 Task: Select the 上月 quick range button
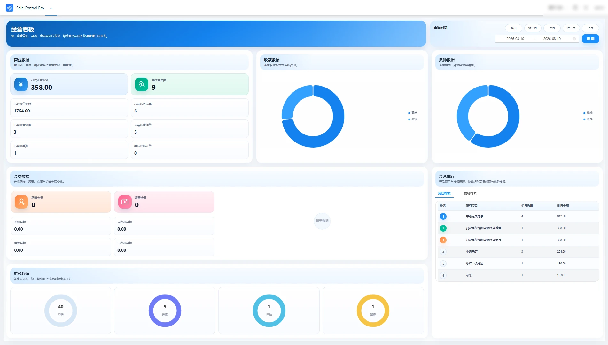point(590,28)
